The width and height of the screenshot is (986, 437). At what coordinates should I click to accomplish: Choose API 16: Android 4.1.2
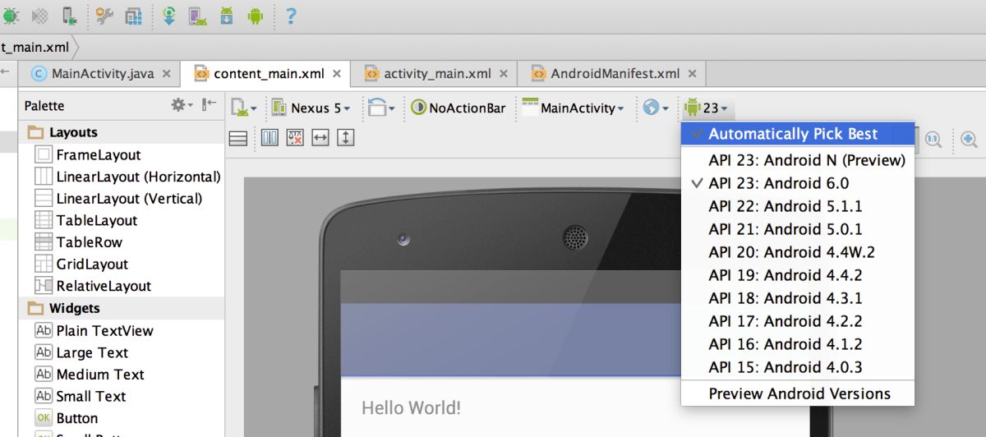coord(797,344)
